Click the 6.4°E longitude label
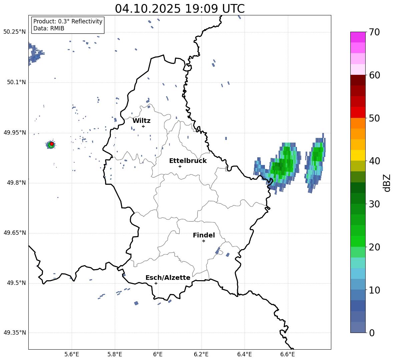Viewport: 395px width, 361px height. coord(244,354)
